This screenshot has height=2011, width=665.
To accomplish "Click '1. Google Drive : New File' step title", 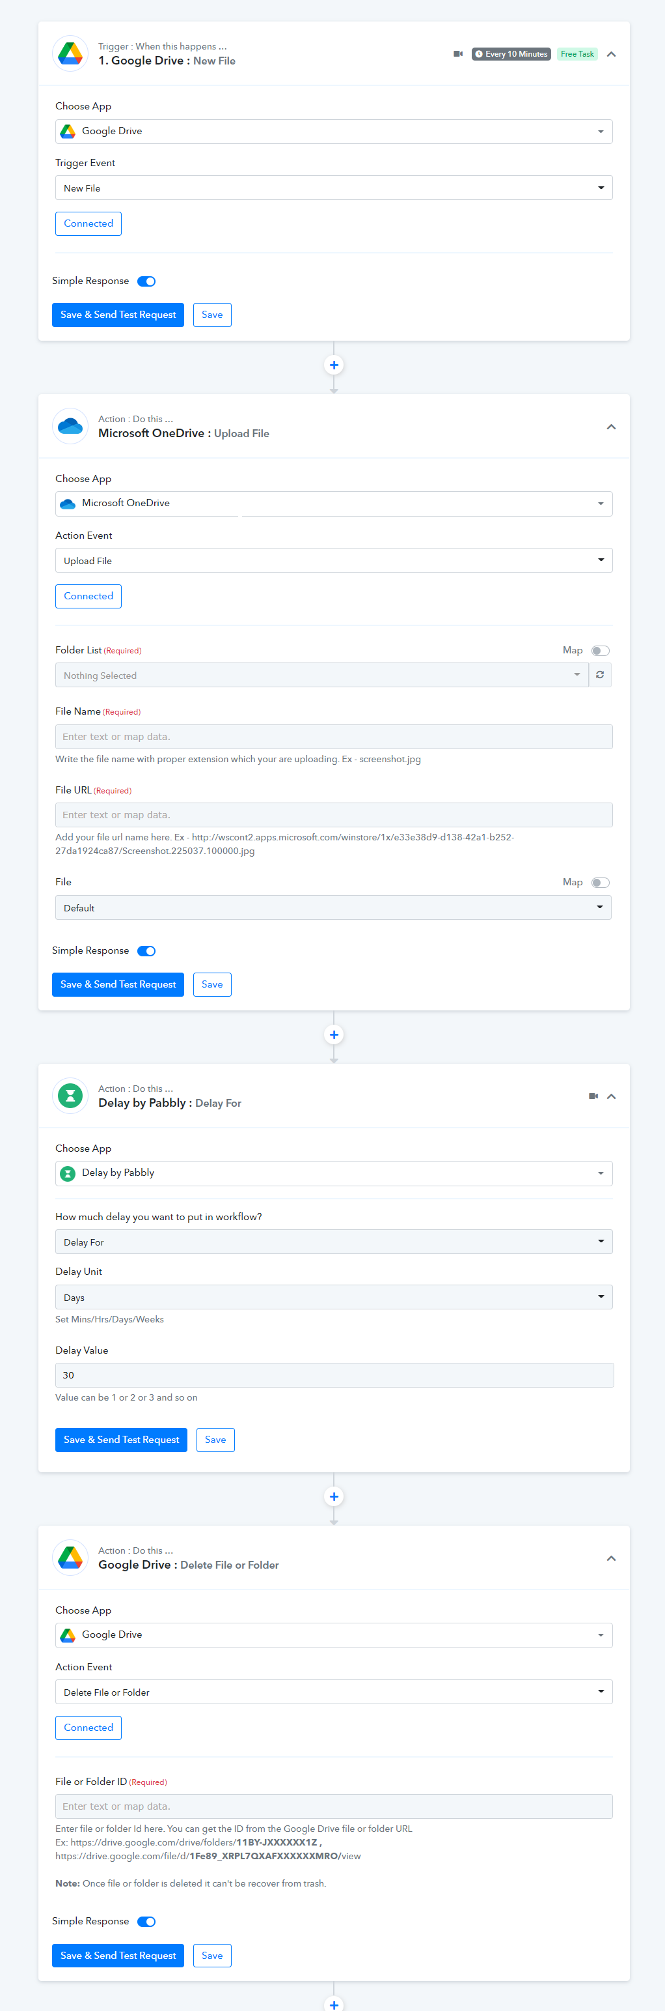I will [x=167, y=61].
